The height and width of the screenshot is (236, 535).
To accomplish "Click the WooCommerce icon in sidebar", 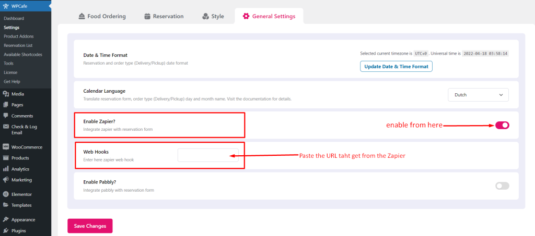I will [x=5, y=147].
